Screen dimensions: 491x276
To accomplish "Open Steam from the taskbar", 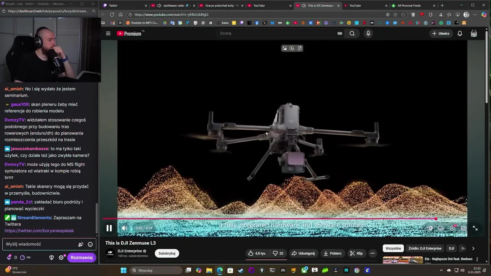I will pyautogui.click(x=241, y=270).
